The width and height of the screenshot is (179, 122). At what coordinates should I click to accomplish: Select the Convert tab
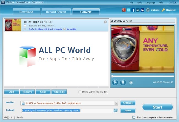pos(86,12)
